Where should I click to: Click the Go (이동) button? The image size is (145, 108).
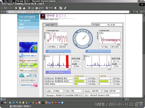135,12
